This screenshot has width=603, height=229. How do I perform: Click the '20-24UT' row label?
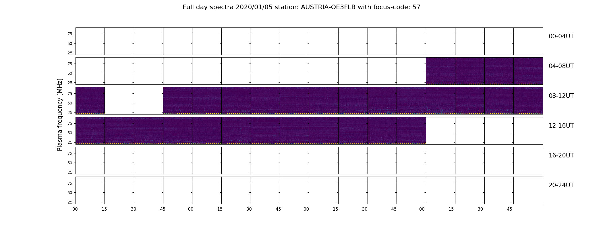coord(561,185)
